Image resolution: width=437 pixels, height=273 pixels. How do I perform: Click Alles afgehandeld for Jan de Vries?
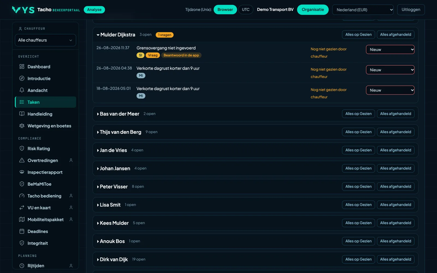pyautogui.click(x=395, y=150)
